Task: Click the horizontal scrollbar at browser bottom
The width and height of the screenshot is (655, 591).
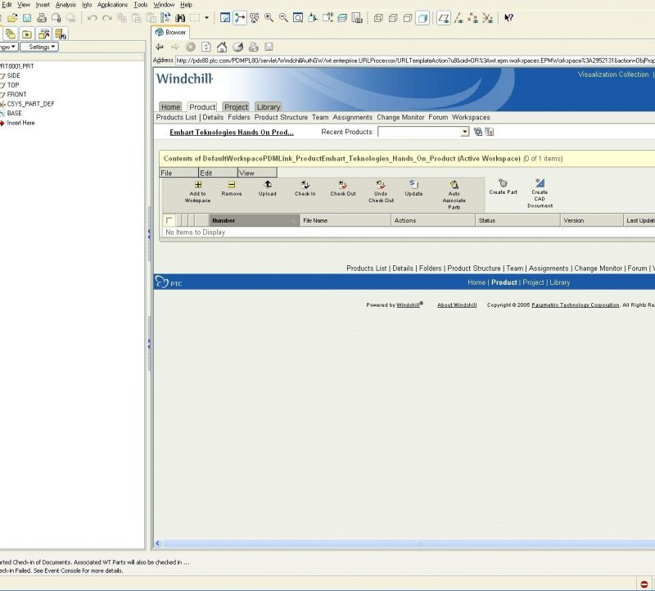Action: click(x=409, y=544)
